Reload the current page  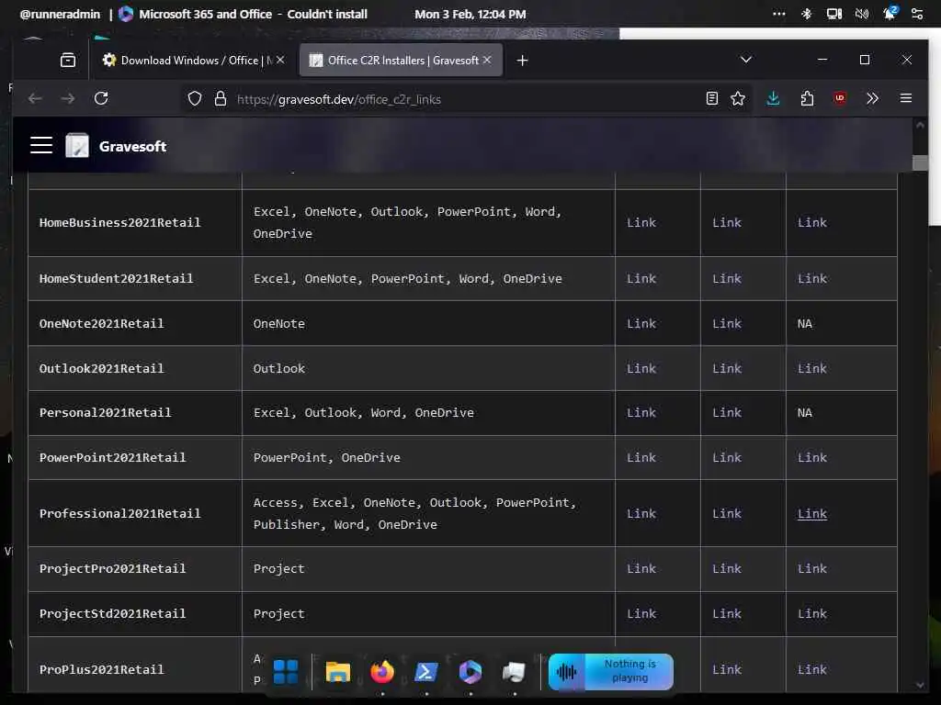pos(101,98)
